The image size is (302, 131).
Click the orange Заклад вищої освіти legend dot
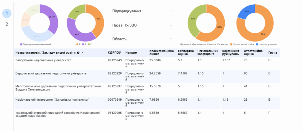232,44
